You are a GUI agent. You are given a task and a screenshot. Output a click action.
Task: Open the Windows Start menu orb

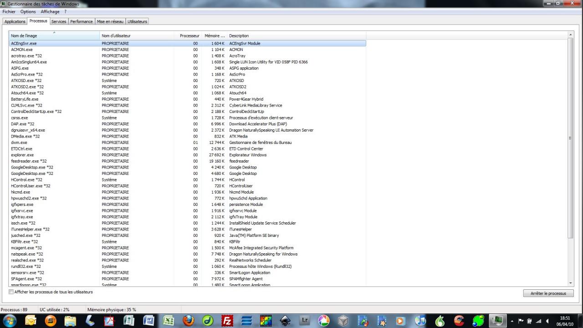click(9, 321)
